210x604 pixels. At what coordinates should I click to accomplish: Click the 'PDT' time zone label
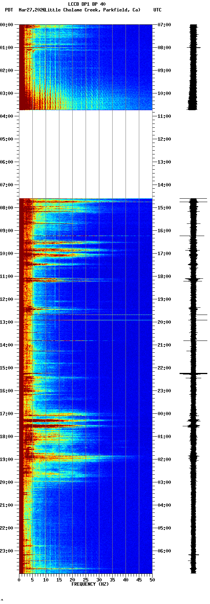pyautogui.click(x=9, y=10)
